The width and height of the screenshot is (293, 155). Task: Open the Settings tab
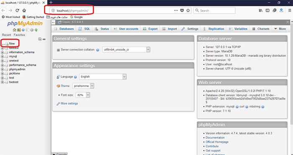(x=190, y=29)
